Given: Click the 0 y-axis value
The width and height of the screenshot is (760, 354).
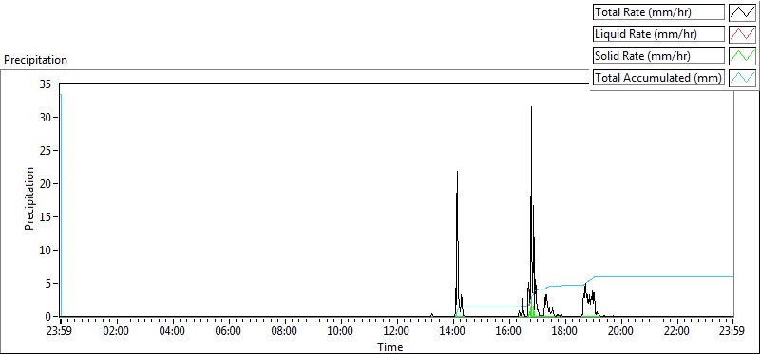Looking at the screenshot, I should click(49, 317).
